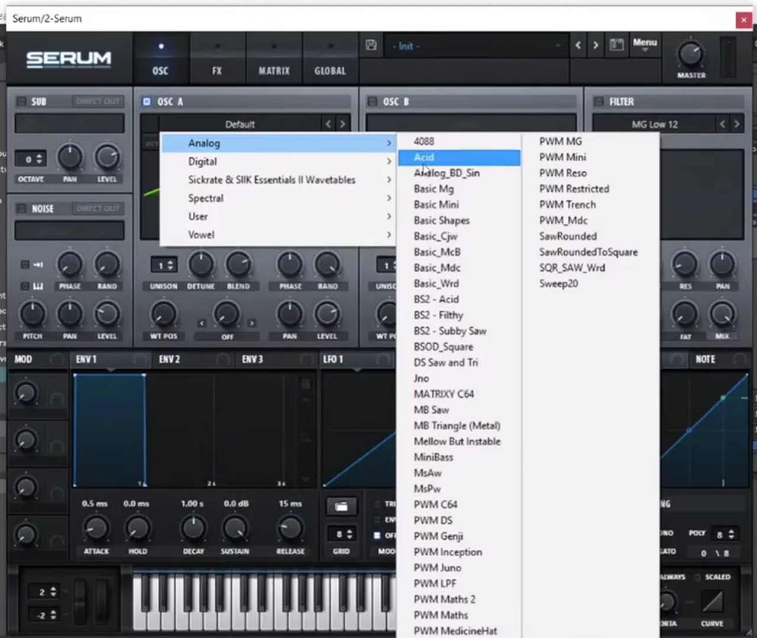Image resolution: width=757 pixels, height=638 pixels.
Task: Select previous OSC A wavetable arrow
Action: 328,124
